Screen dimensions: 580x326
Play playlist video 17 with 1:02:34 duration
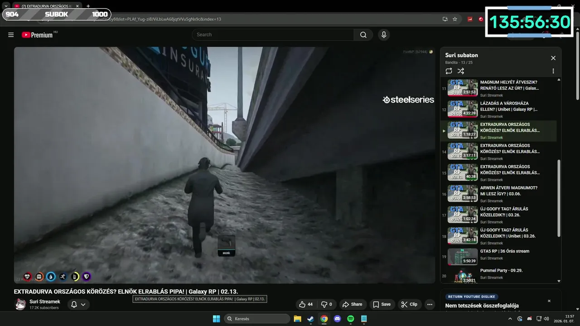tap(498, 215)
